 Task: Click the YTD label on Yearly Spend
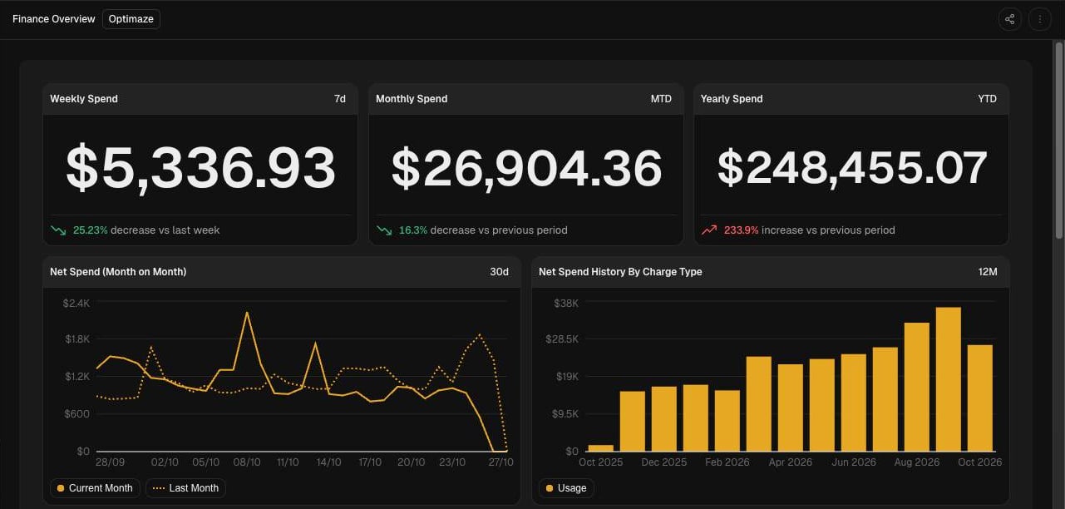987,99
